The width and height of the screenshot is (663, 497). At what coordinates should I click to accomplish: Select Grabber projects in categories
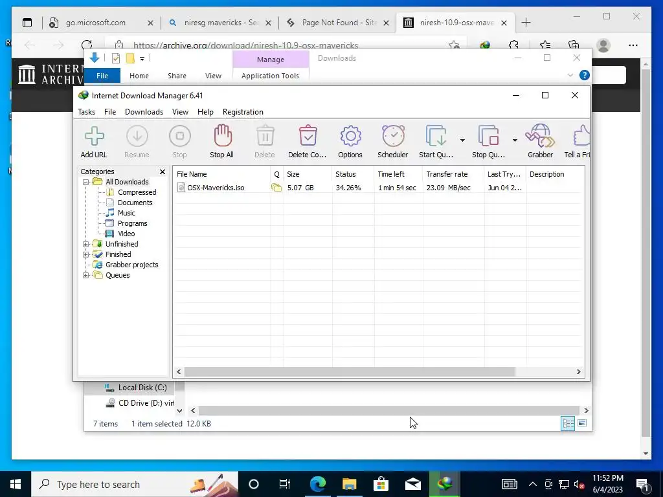coord(131,265)
